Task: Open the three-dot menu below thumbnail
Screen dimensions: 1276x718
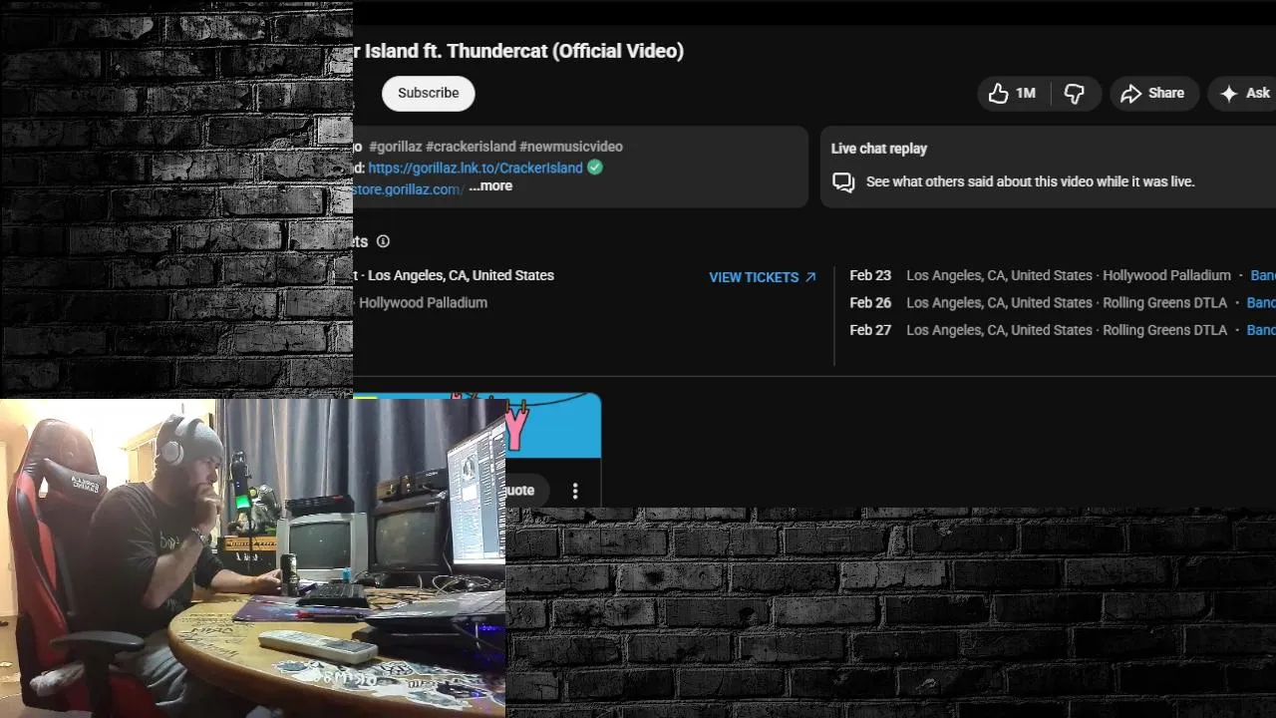Action: [x=575, y=491]
